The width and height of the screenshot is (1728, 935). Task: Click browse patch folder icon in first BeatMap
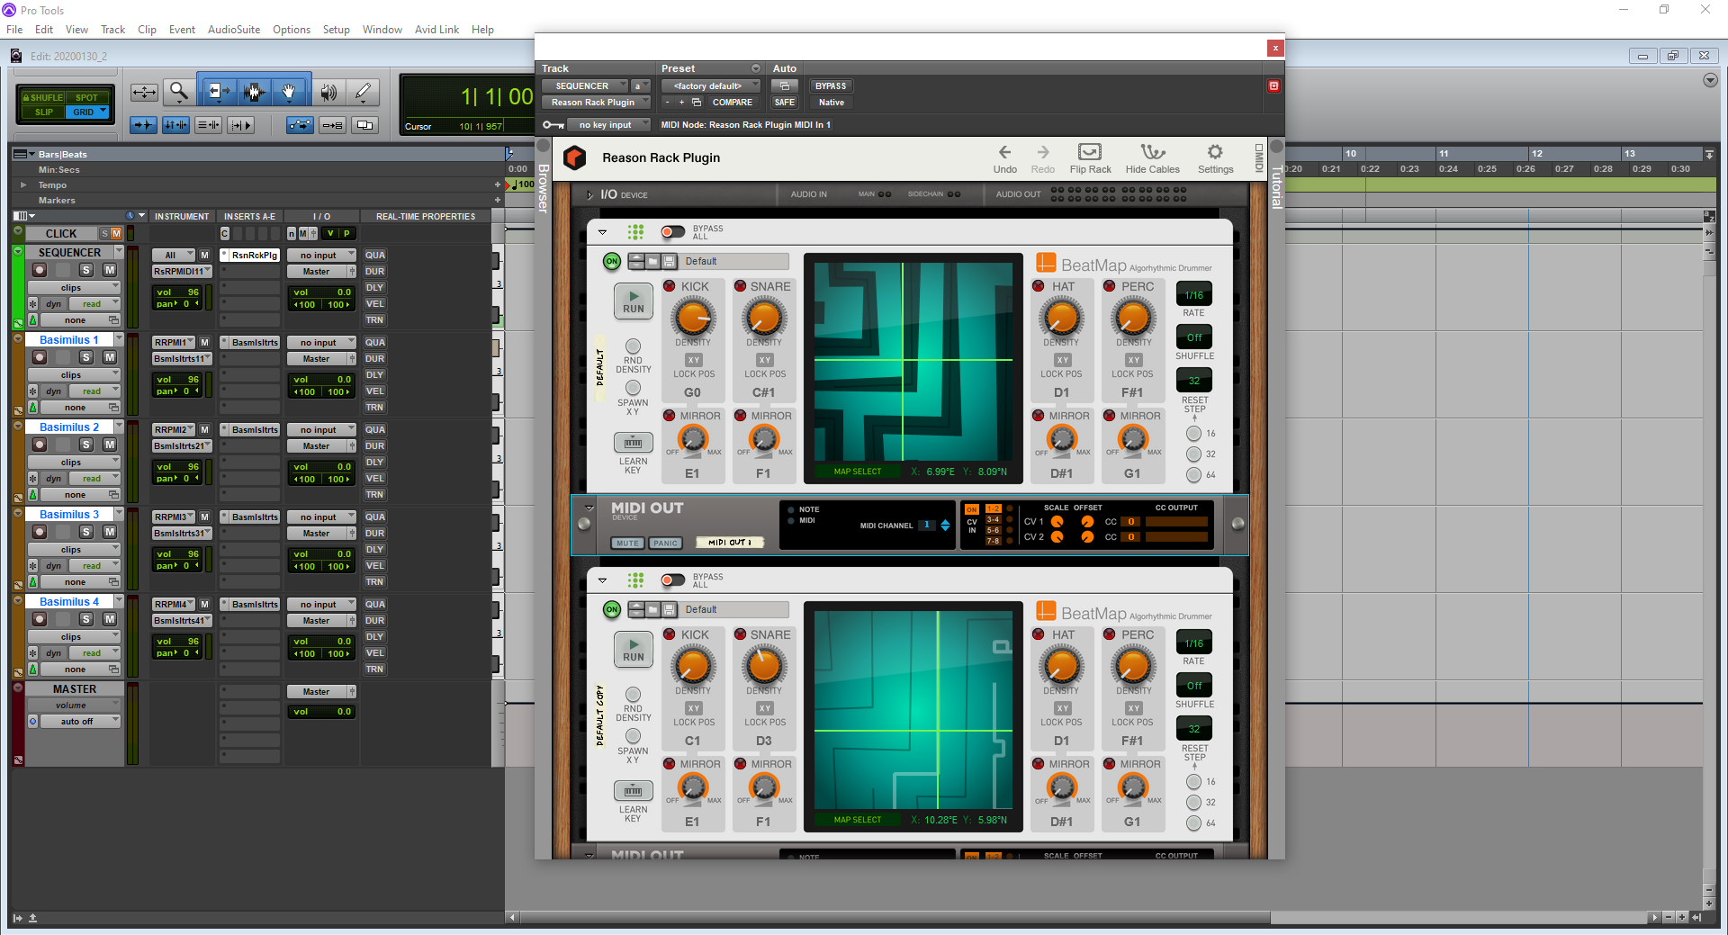coord(652,261)
